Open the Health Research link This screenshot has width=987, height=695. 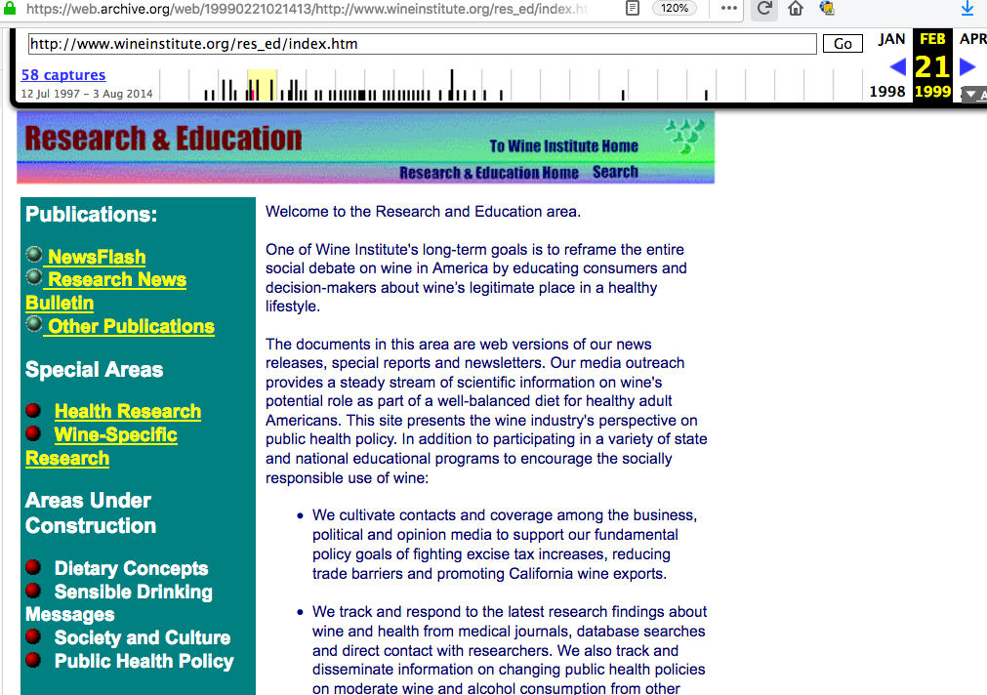click(128, 411)
